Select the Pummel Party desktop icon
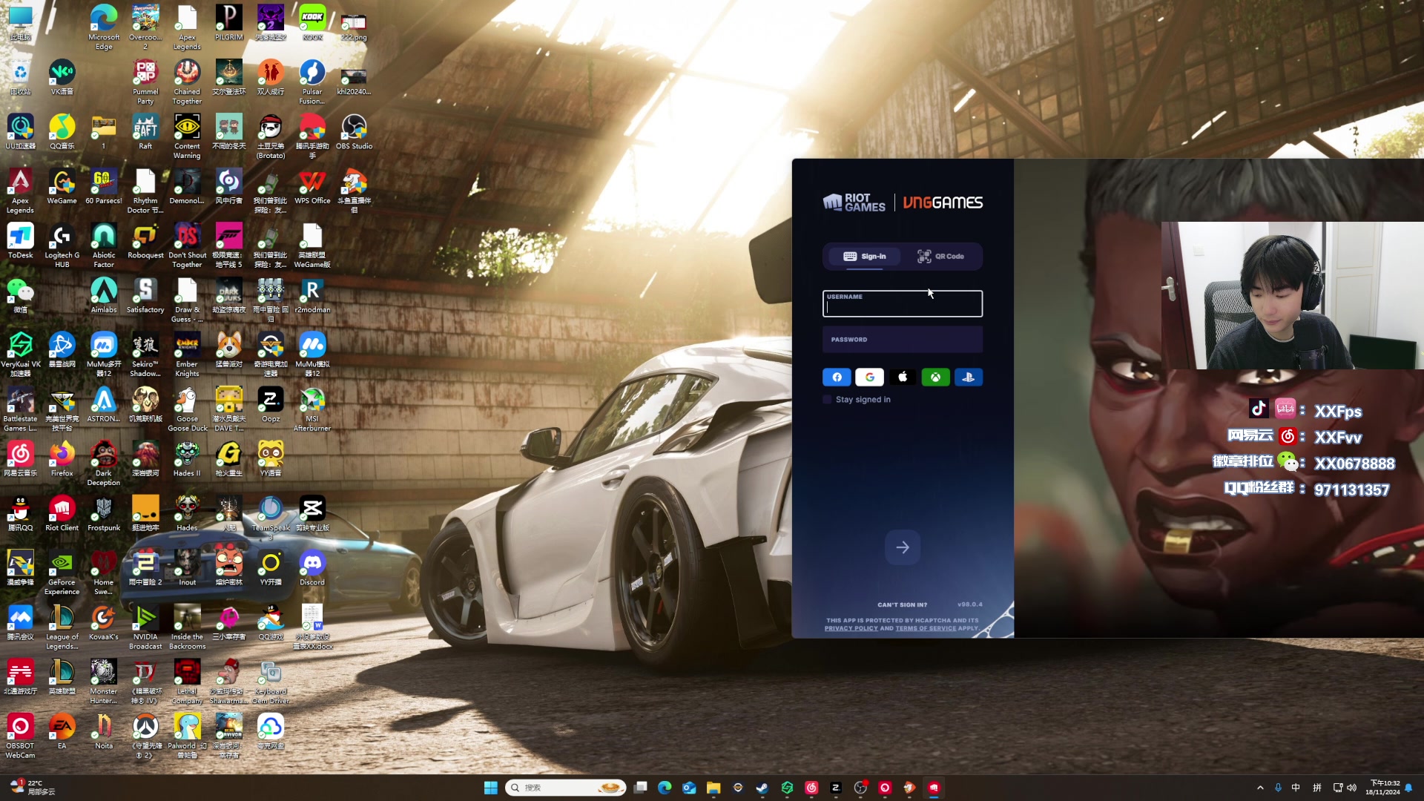1424x801 pixels. tap(145, 82)
